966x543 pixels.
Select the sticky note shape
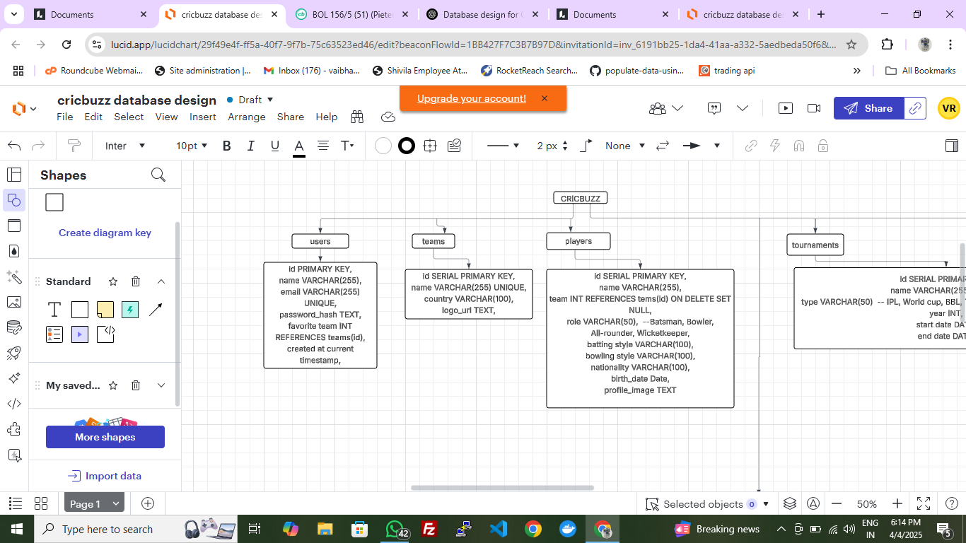(x=105, y=310)
